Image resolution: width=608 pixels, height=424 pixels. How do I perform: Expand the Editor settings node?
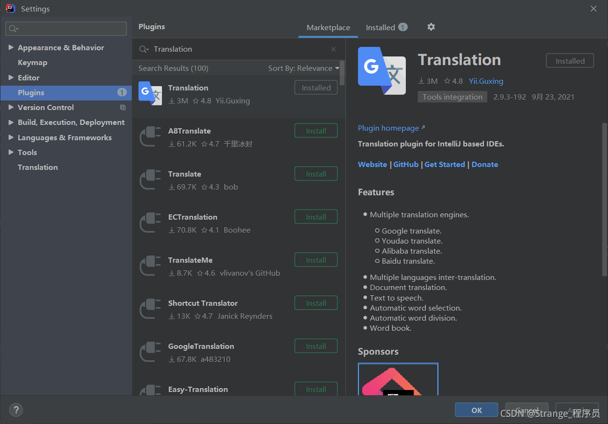click(x=11, y=78)
